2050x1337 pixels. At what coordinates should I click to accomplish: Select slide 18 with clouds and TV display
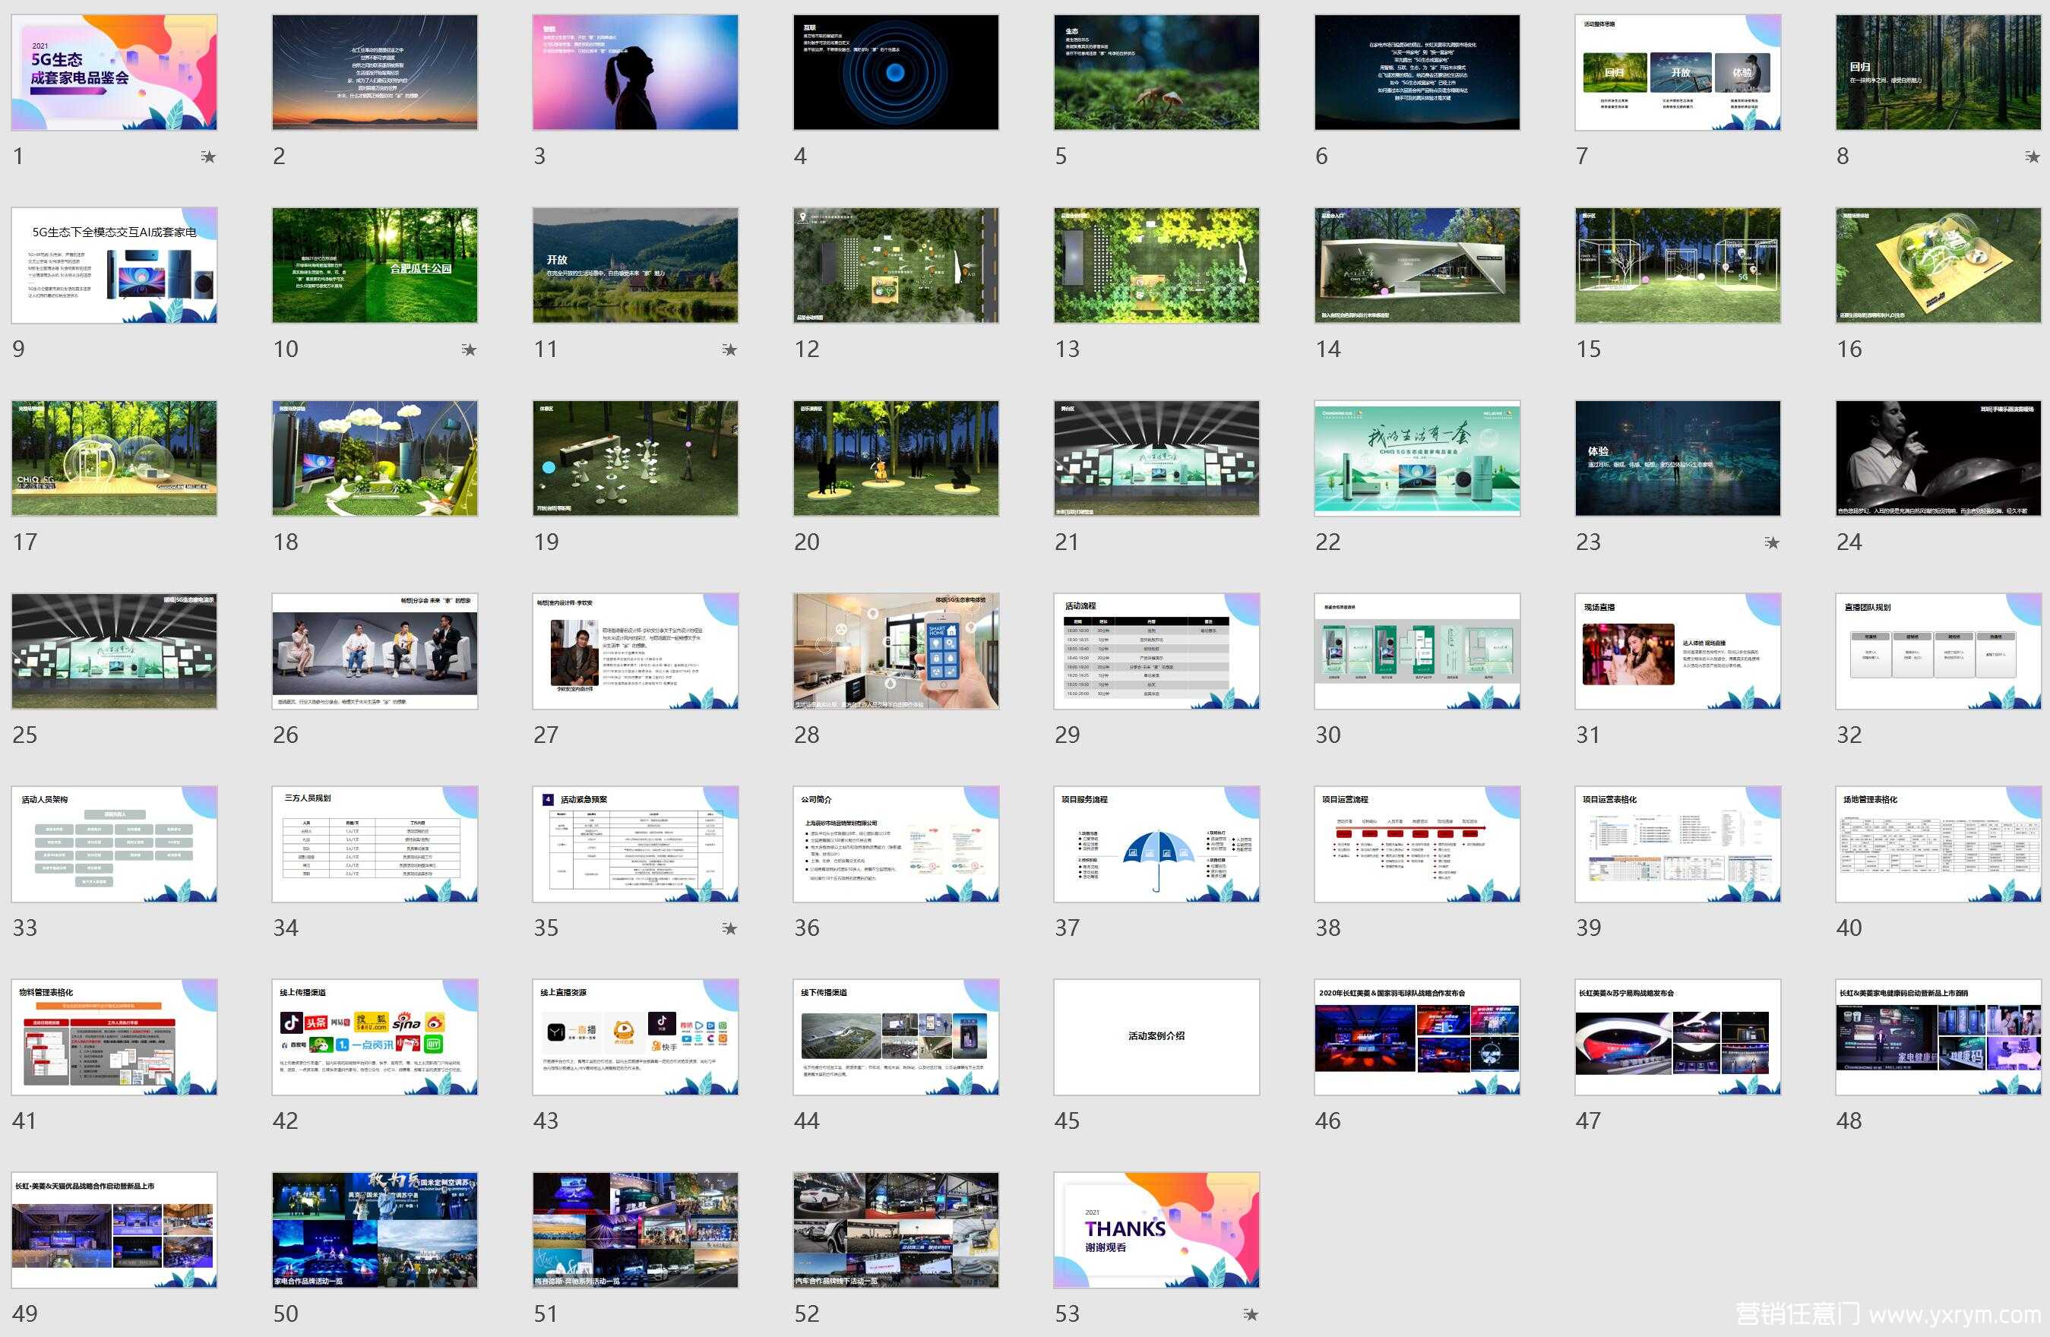pos(375,458)
